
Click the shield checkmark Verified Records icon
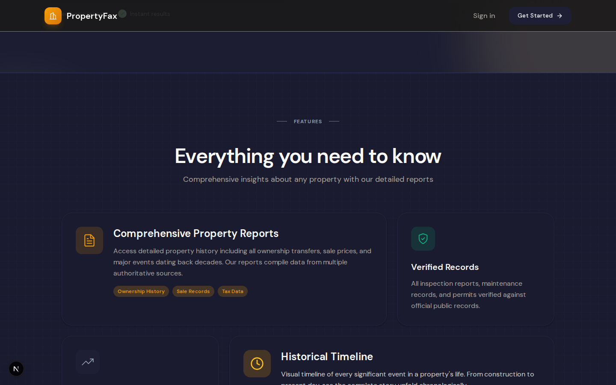(423, 239)
